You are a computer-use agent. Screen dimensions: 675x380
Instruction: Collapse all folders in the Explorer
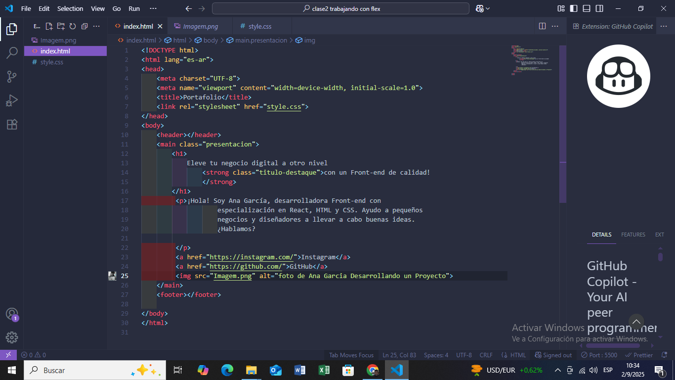point(84,26)
